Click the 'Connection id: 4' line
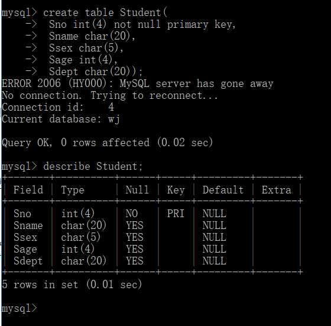The height and width of the screenshot is (326, 331). (58, 107)
